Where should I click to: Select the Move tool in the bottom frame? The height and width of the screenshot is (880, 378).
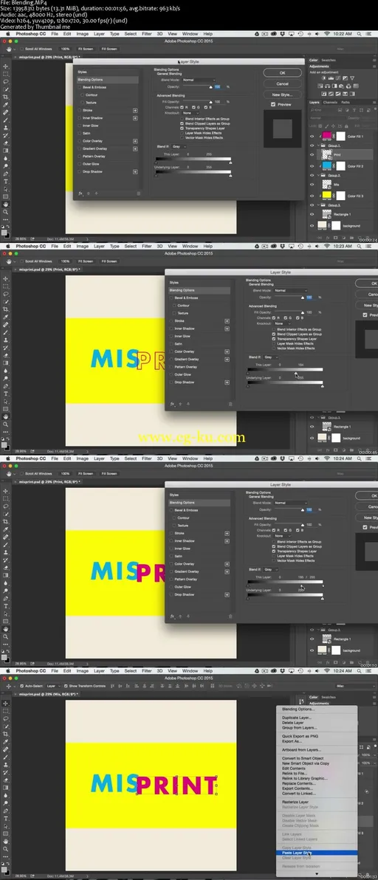6,704
